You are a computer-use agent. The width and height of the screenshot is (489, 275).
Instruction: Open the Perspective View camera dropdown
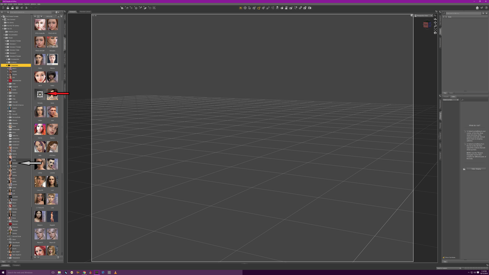(x=424, y=16)
